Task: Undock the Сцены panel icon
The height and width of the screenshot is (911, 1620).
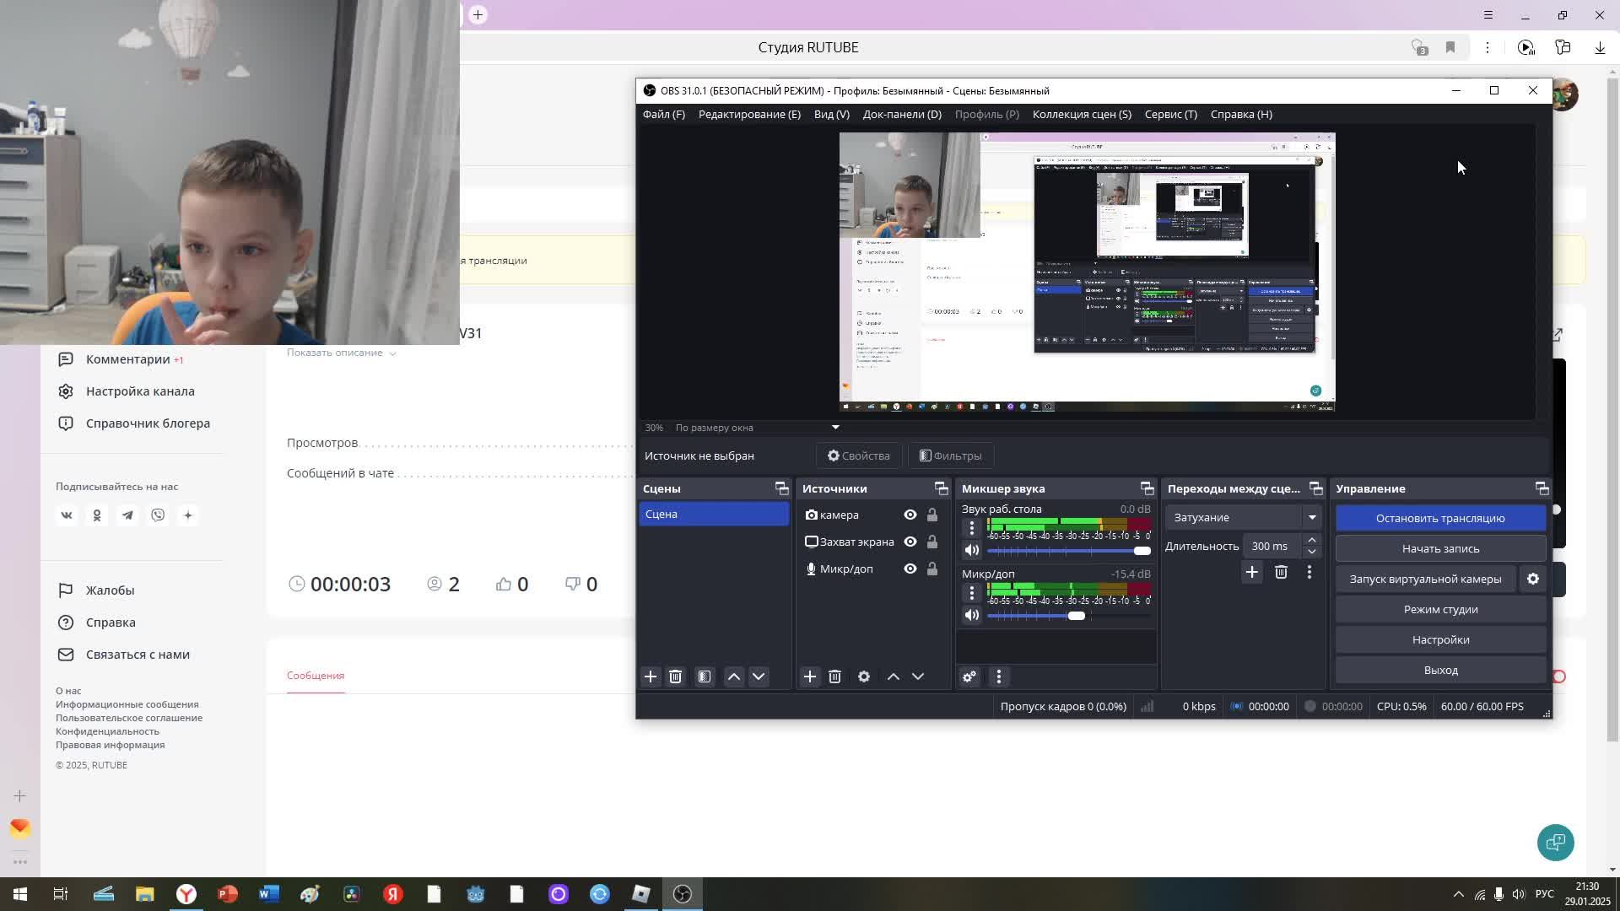Action: tap(782, 488)
